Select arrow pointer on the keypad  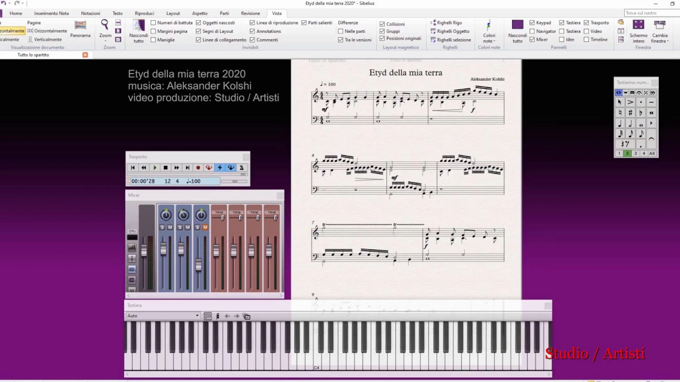click(x=619, y=102)
